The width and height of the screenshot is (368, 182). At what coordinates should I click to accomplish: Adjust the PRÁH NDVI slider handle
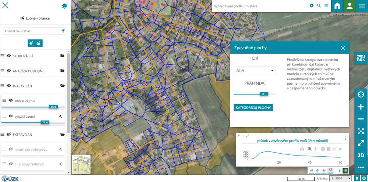click(263, 94)
